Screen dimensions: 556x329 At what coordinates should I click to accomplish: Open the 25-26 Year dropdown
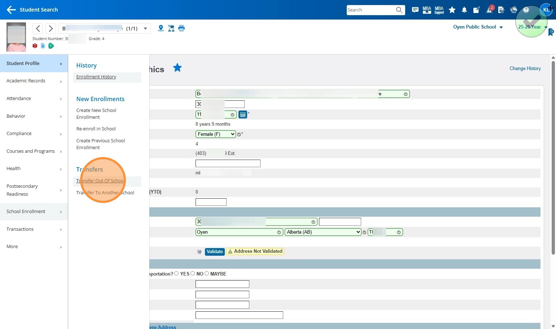coord(533,27)
